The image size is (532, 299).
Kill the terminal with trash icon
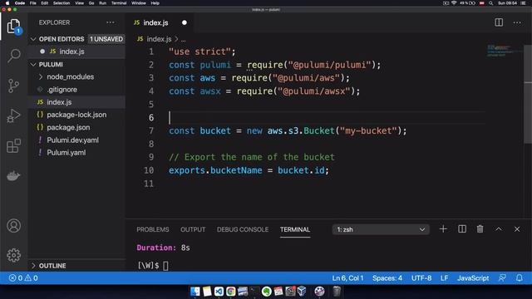(x=480, y=229)
